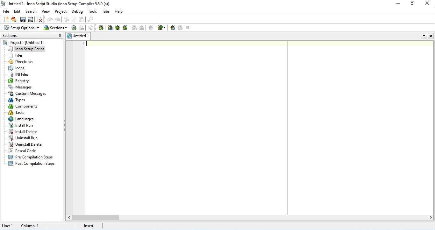
Task: Select the Icons section
Action: point(20,68)
